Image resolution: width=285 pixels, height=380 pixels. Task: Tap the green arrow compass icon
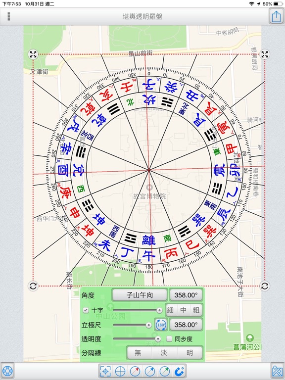[x=165, y=371]
